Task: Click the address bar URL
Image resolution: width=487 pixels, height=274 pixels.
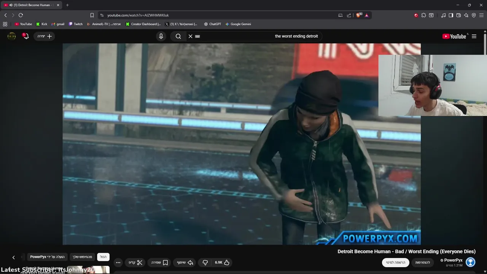Action: [x=138, y=15]
